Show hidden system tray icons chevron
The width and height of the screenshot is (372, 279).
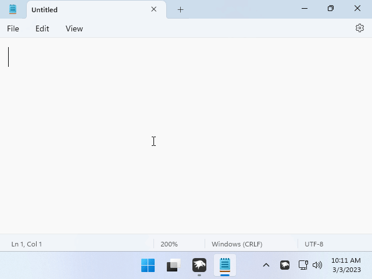pos(266,265)
